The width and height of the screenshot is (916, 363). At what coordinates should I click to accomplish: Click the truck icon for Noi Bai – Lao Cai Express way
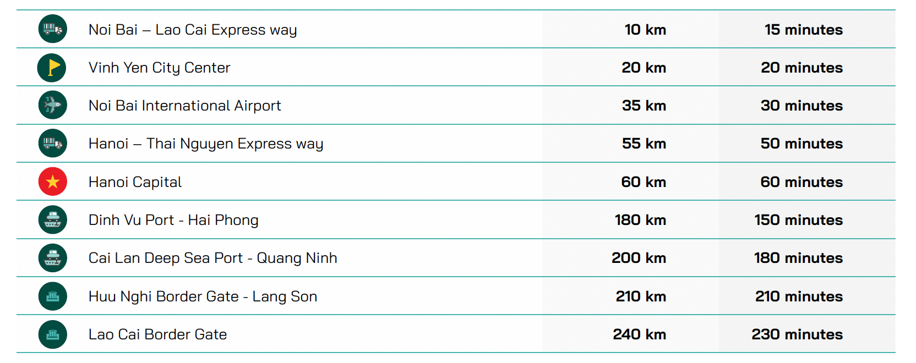click(x=52, y=29)
